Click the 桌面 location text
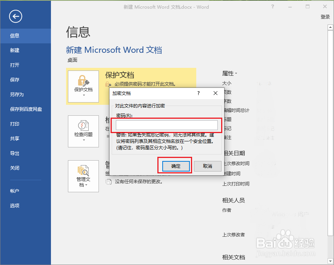 pyautogui.click(x=72, y=60)
